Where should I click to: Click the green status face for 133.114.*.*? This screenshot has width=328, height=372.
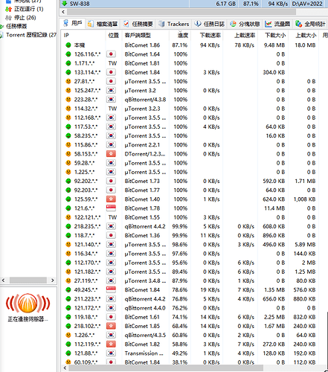pos(68,72)
